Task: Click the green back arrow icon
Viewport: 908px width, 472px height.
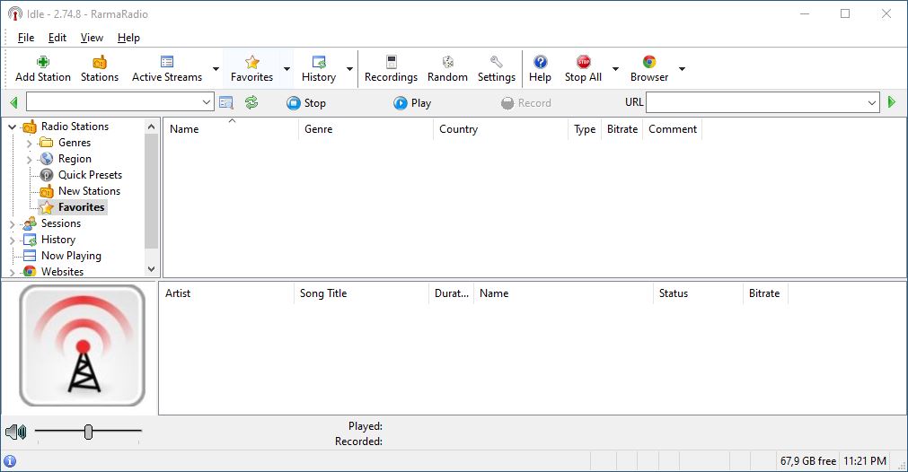Action: tap(13, 103)
